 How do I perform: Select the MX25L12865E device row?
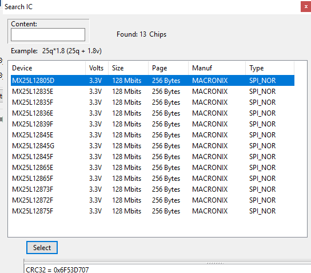[153, 168]
